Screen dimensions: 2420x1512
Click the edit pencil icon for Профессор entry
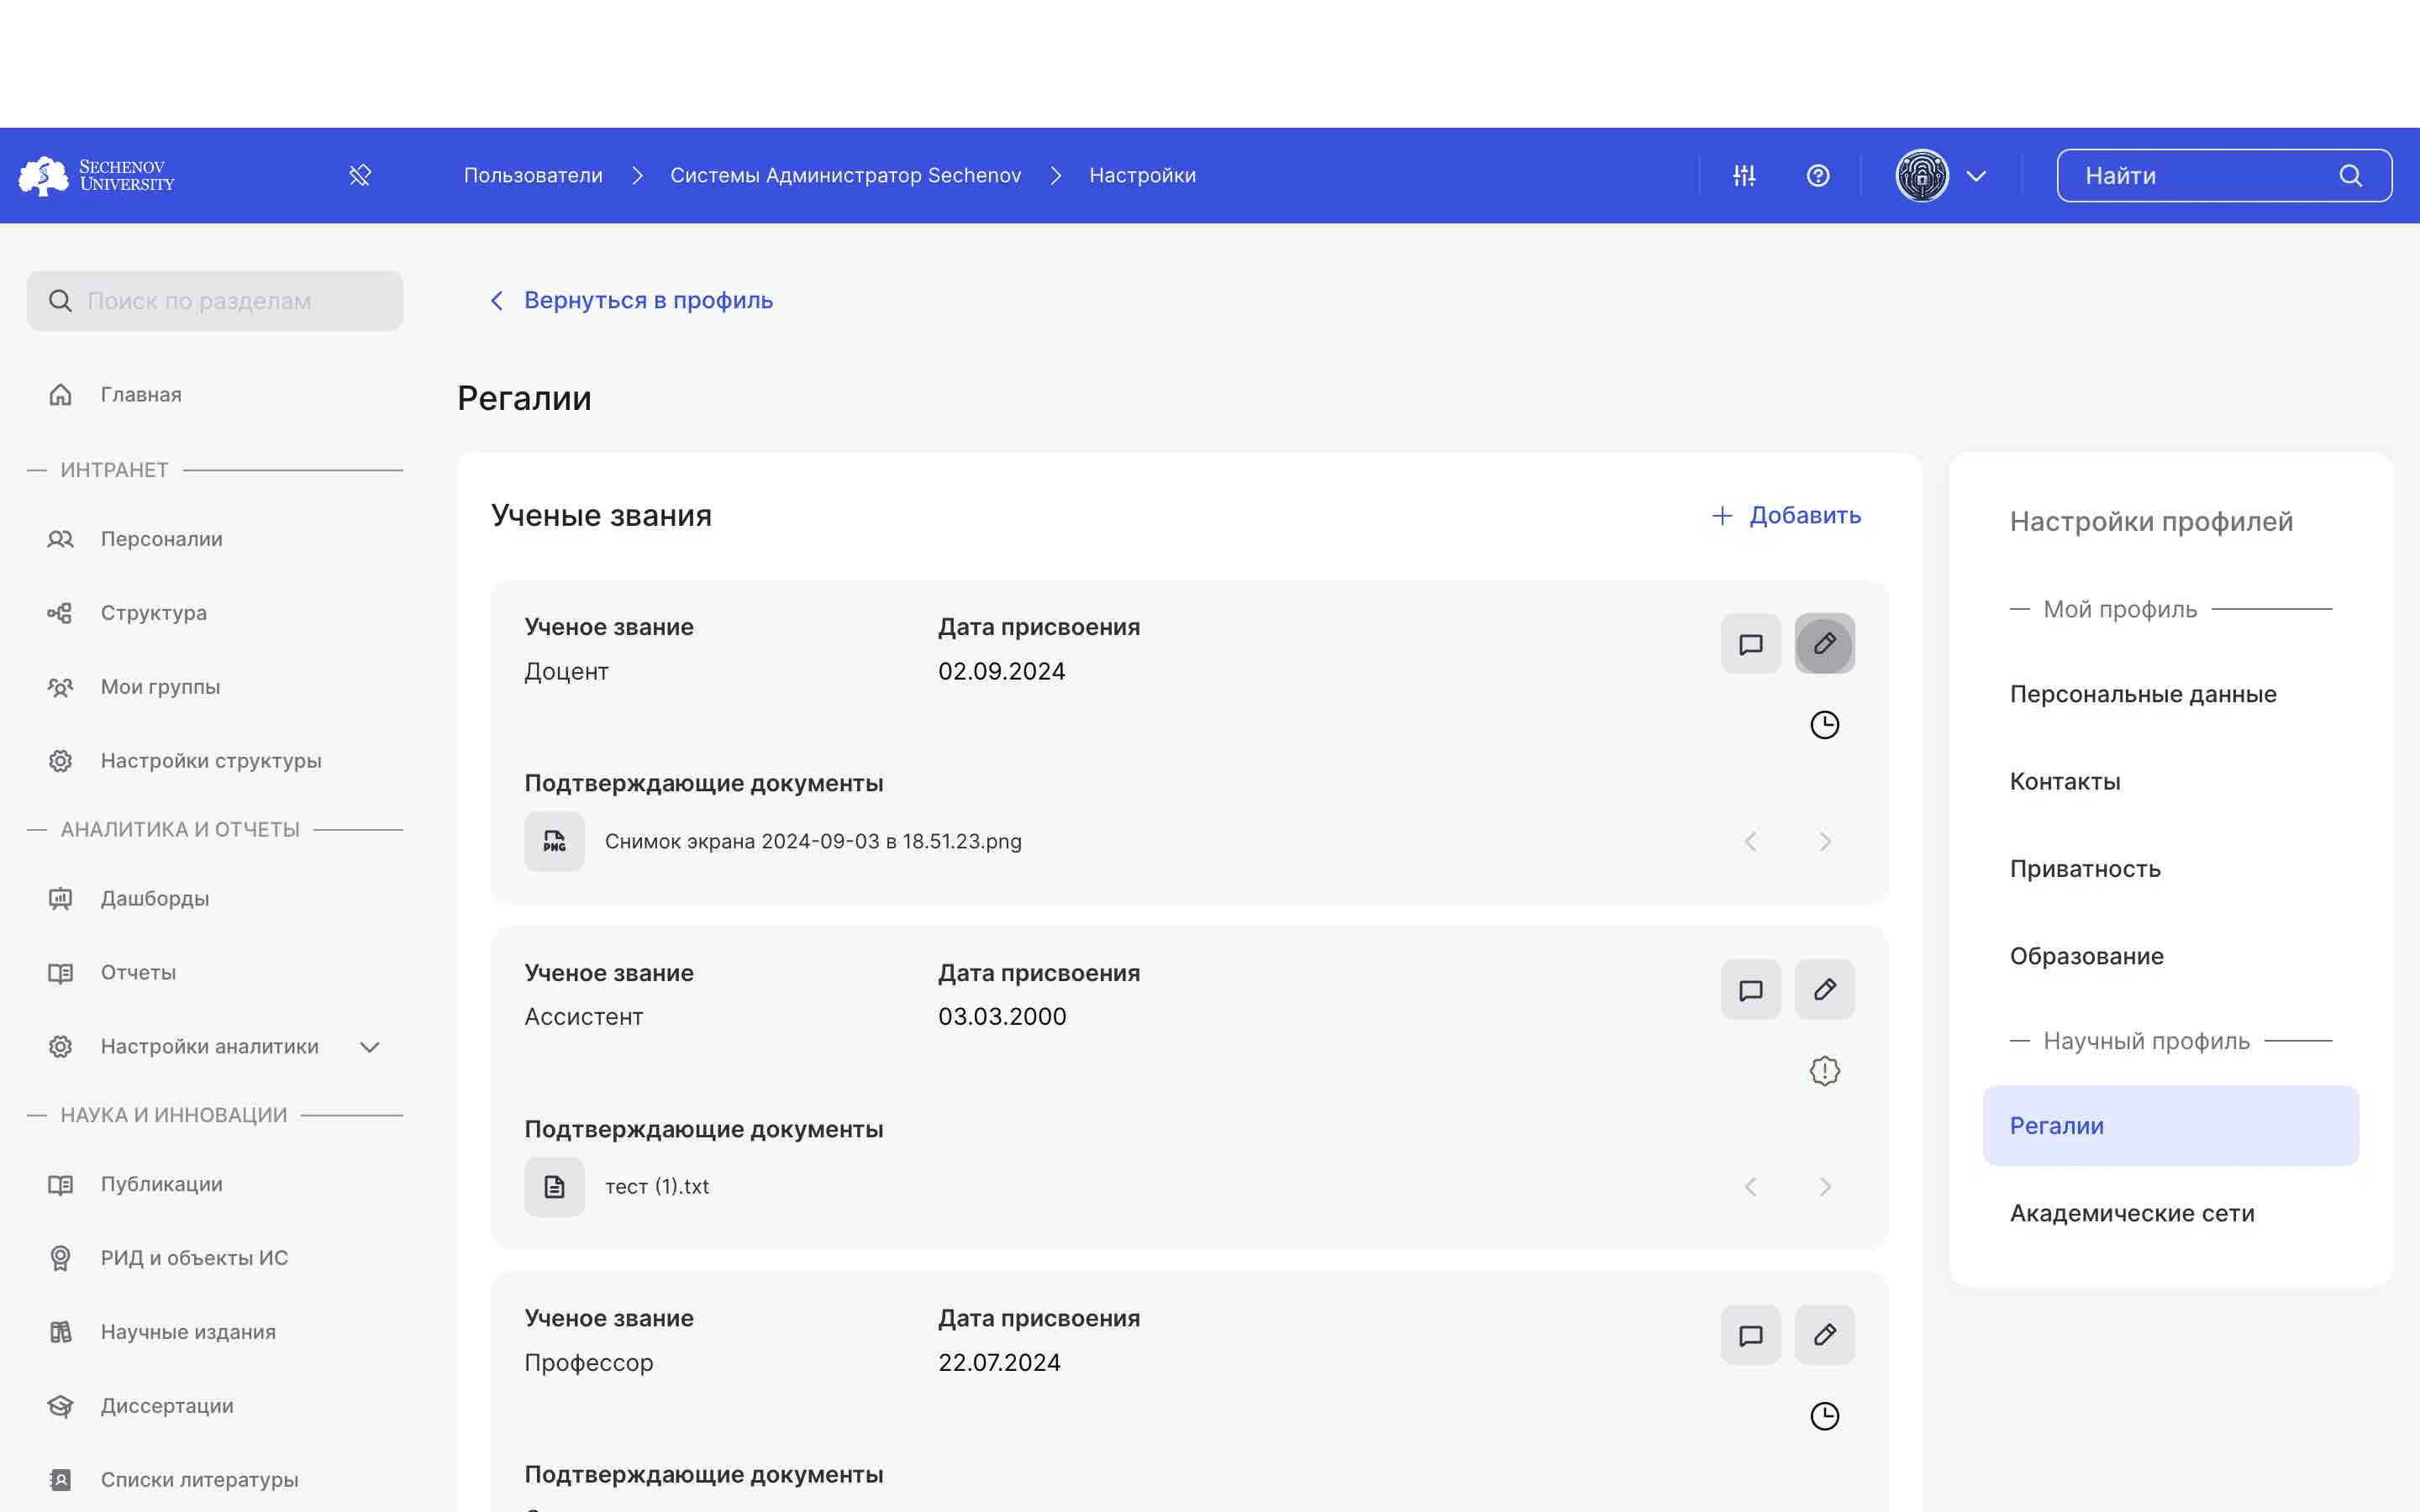pyautogui.click(x=1824, y=1334)
